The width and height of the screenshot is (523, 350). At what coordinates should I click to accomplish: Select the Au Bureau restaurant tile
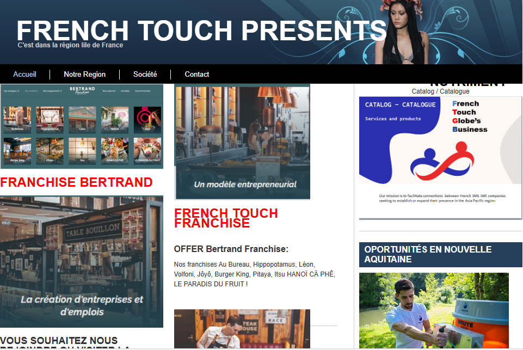pos(17,119)
